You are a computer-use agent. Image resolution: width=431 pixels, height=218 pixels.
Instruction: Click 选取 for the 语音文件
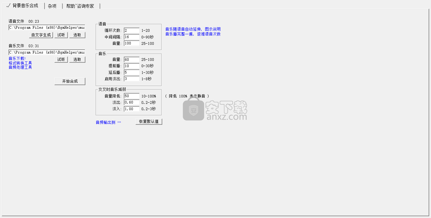(x=77, y=35)
